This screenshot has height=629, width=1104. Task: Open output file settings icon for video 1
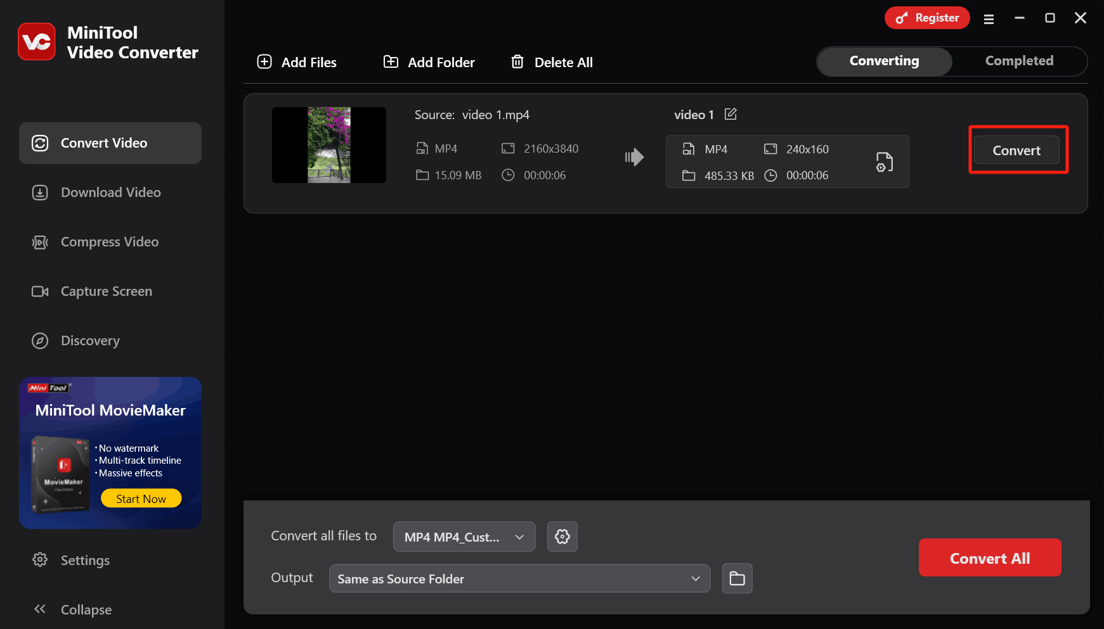click(884, 162)
